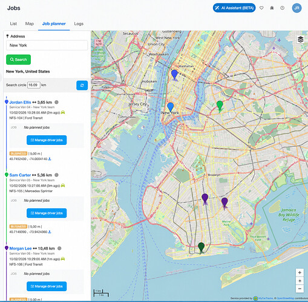Click the heart favorites icon
The image size is (308, 302).
click(x=261, y=8)
